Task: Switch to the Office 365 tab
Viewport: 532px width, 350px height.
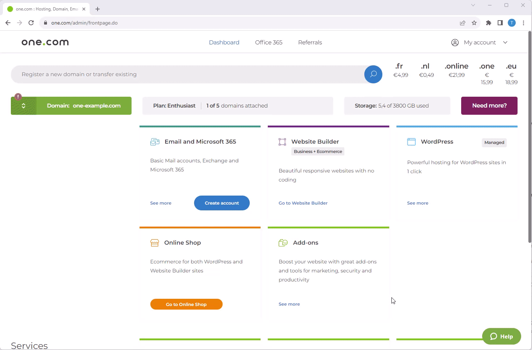Action: coord(269,43)
